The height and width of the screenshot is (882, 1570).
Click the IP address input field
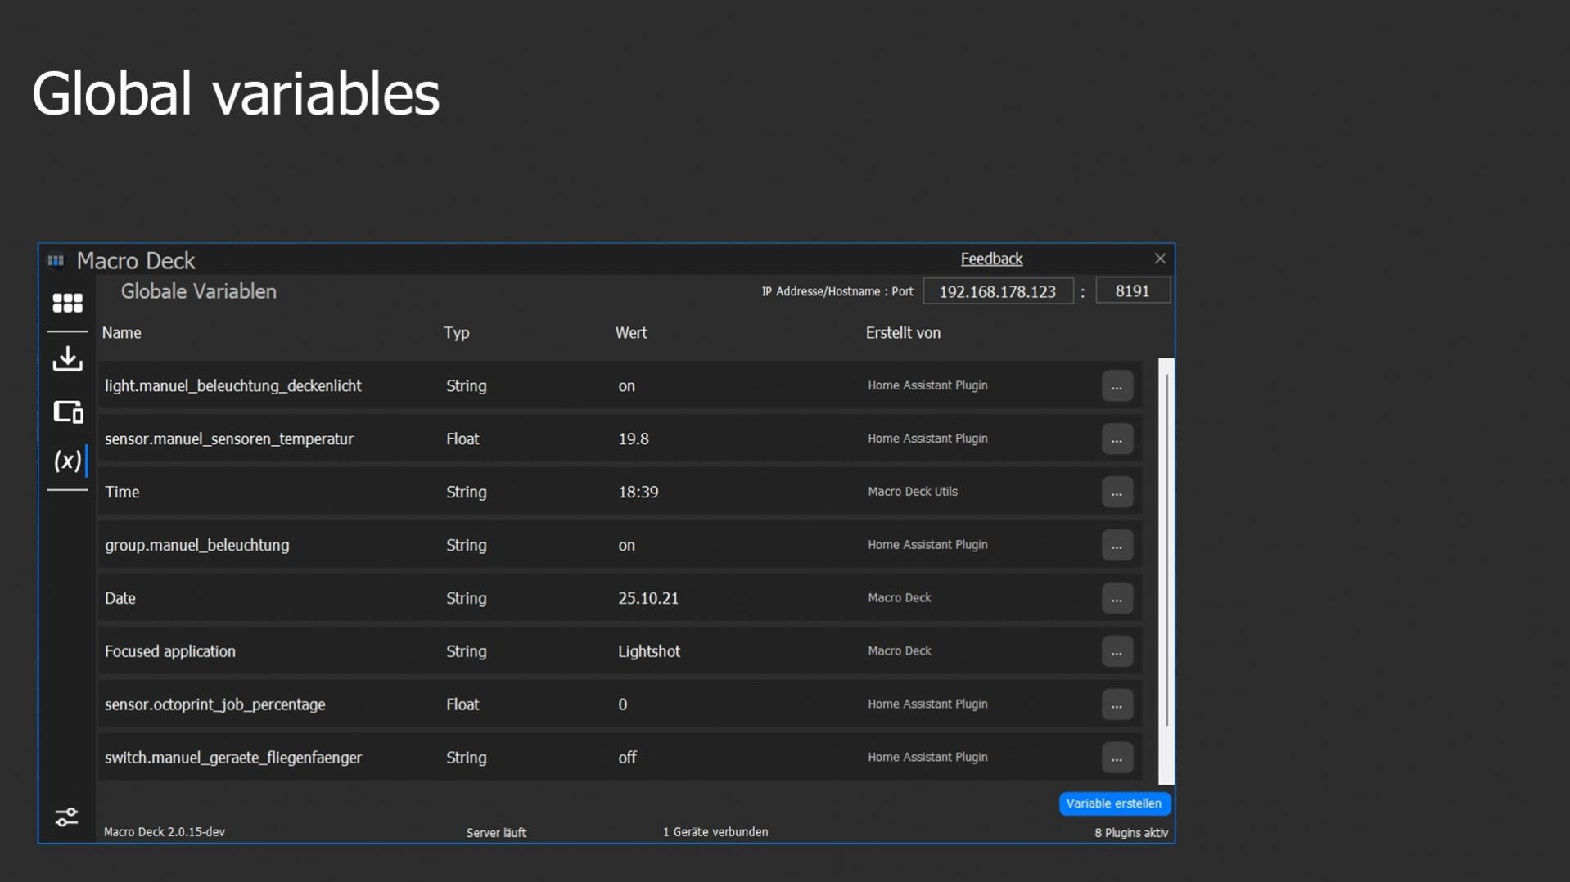997,291
